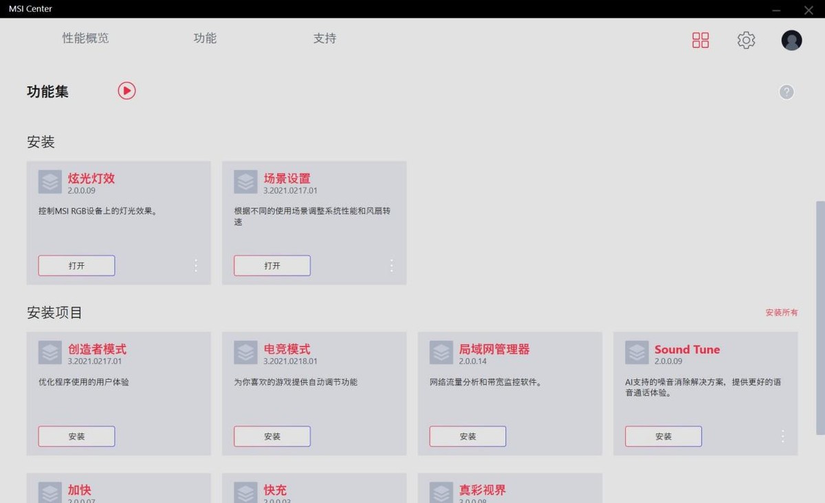Expand the Sound Tune three-dot menu
The height and width of the screenshot is (503, 825).
(782, 436)
